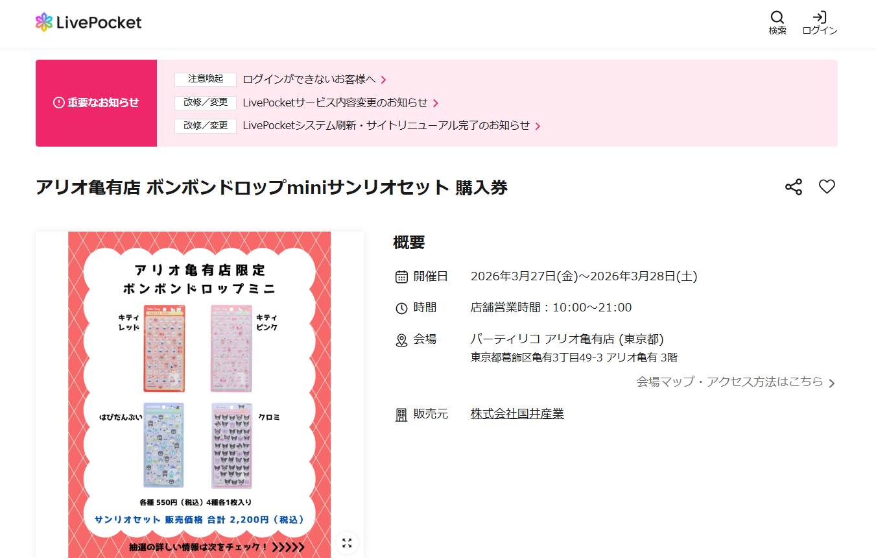Open the share icon next to the event title

794,187
